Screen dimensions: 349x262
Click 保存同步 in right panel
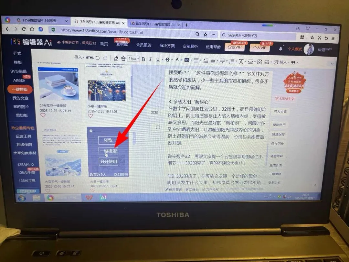277,144
